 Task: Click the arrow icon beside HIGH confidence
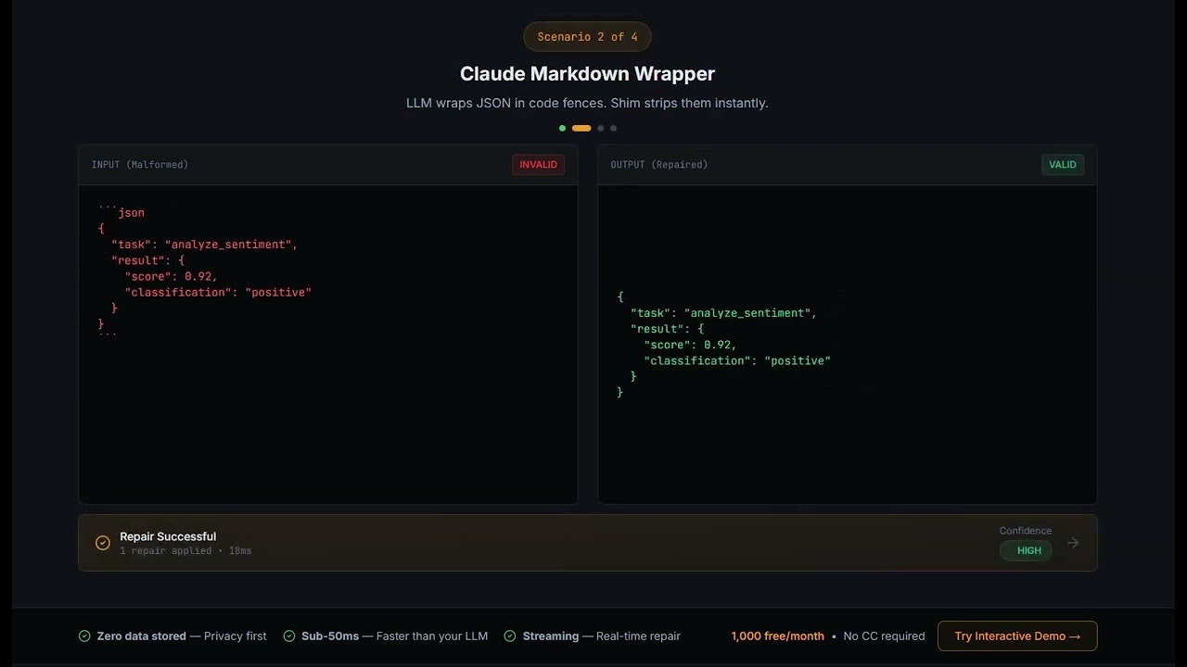point(1073,543)
